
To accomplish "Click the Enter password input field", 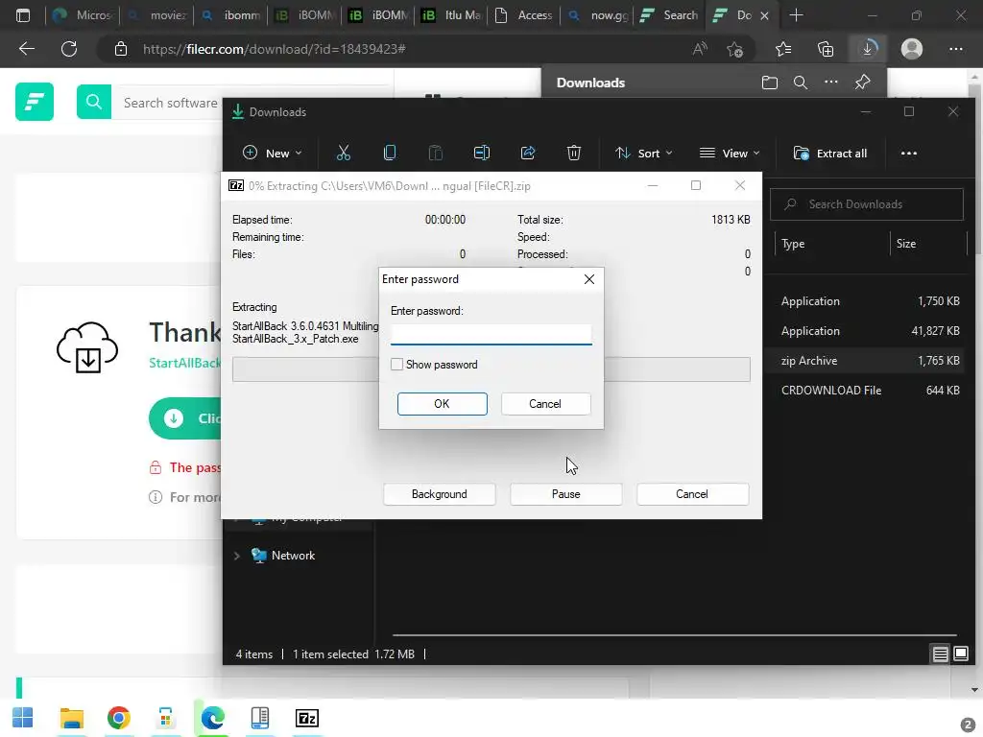I will tap(491, 334).
